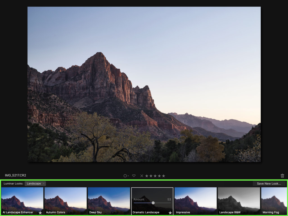Set rating to three stars

point(155,176)
